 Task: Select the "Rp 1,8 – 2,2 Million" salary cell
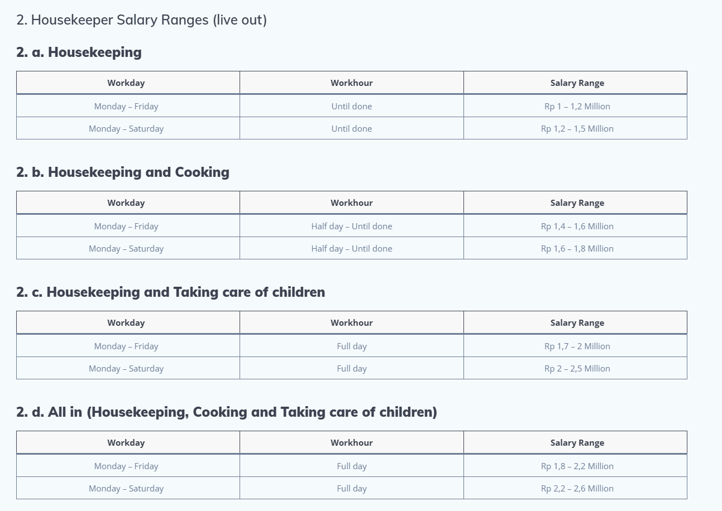577,466
